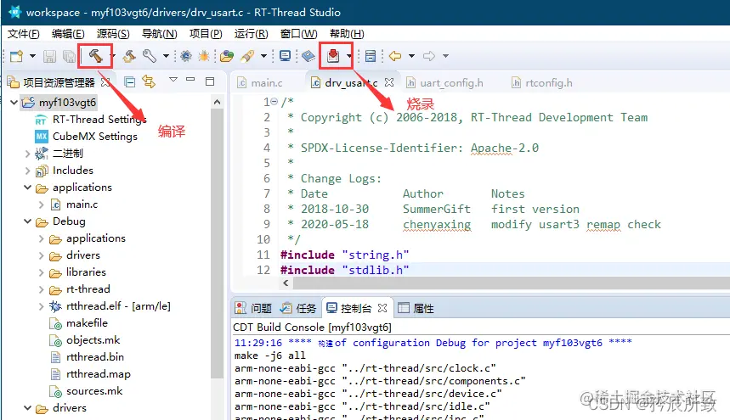Select main.c under applications
This screenshot has height=420, width=730.
(82, 204)
